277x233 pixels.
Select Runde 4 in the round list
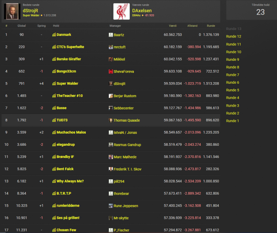[x=233, y=98]
